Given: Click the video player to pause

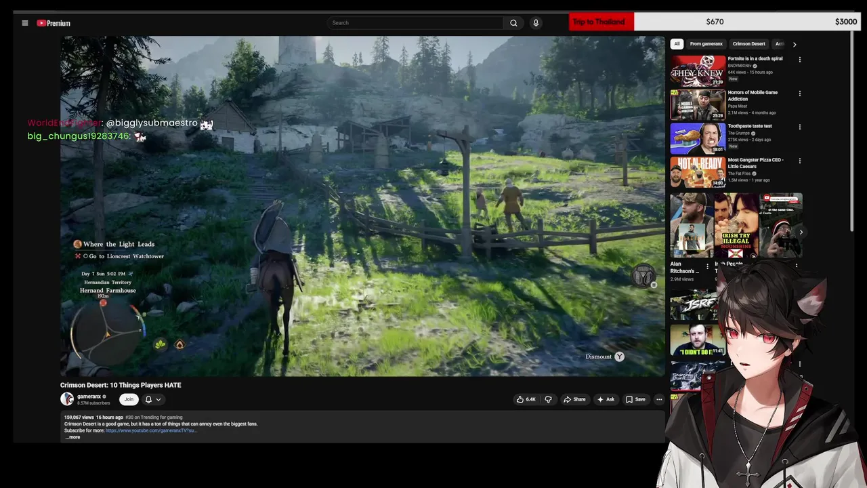Looking at the screenshot, I should (x=362, y=206).
